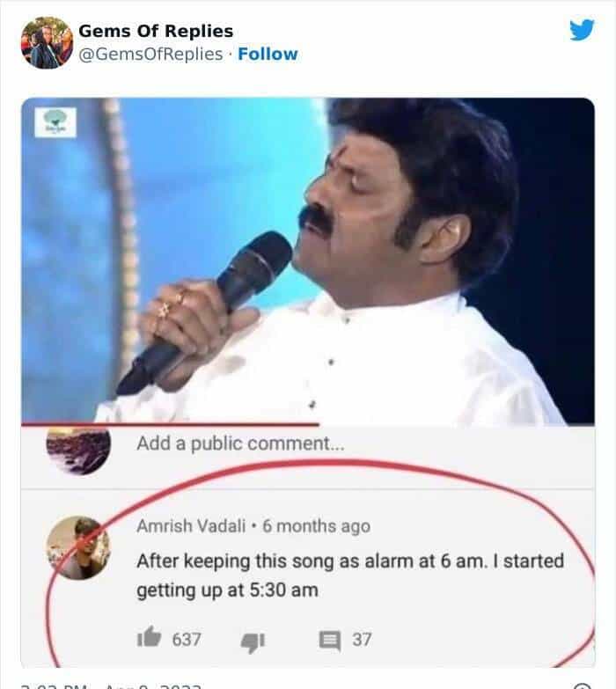This screenshot has width=616, height=689.
Task: Click the red video progress bar
Action: 170,424
